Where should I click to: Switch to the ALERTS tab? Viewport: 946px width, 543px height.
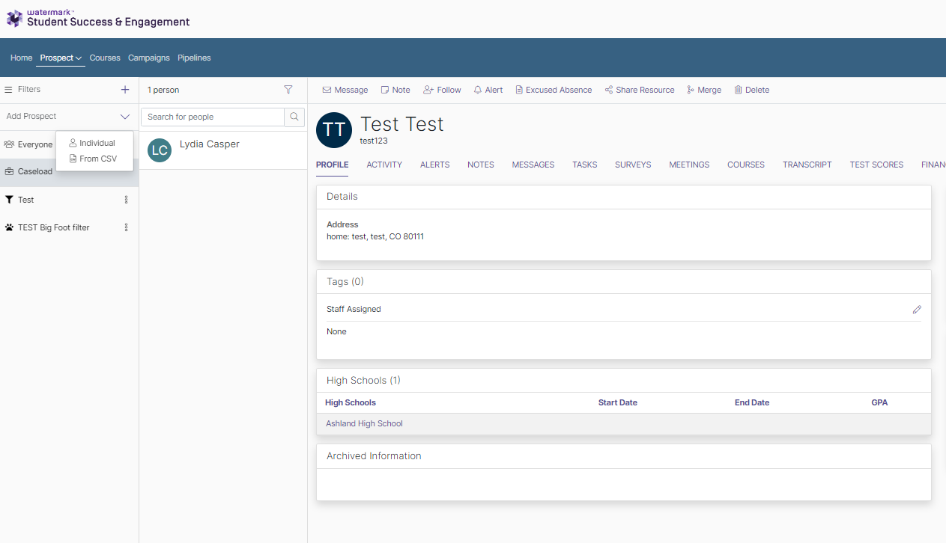tap(435, 165)
